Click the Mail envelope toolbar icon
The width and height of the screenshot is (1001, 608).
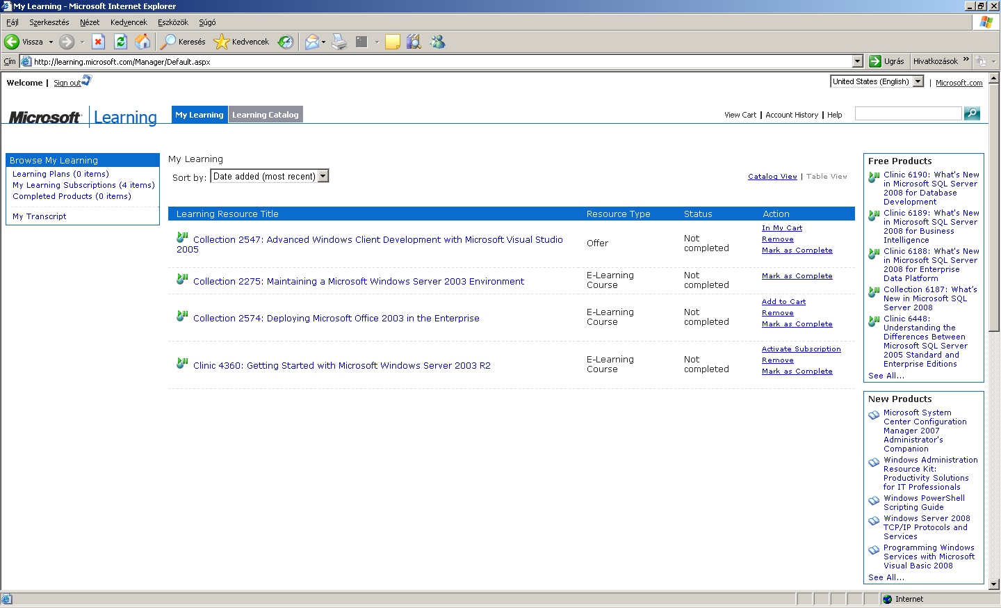312,42
